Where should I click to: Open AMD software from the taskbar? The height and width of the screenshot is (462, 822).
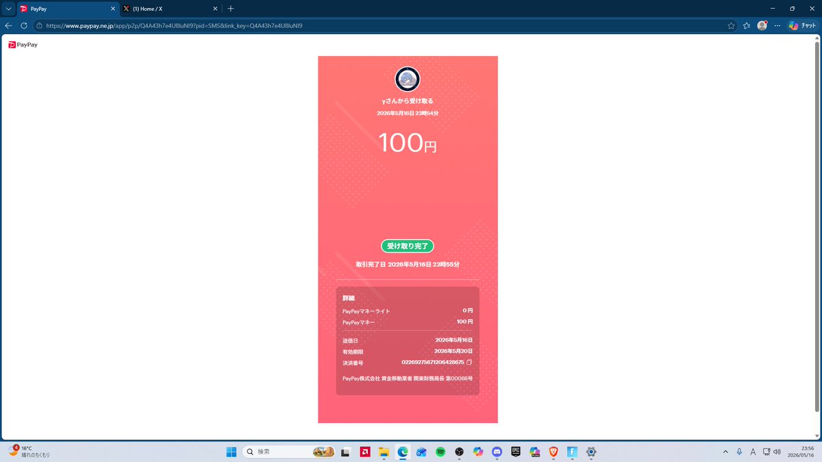click(x=366, y=452)
